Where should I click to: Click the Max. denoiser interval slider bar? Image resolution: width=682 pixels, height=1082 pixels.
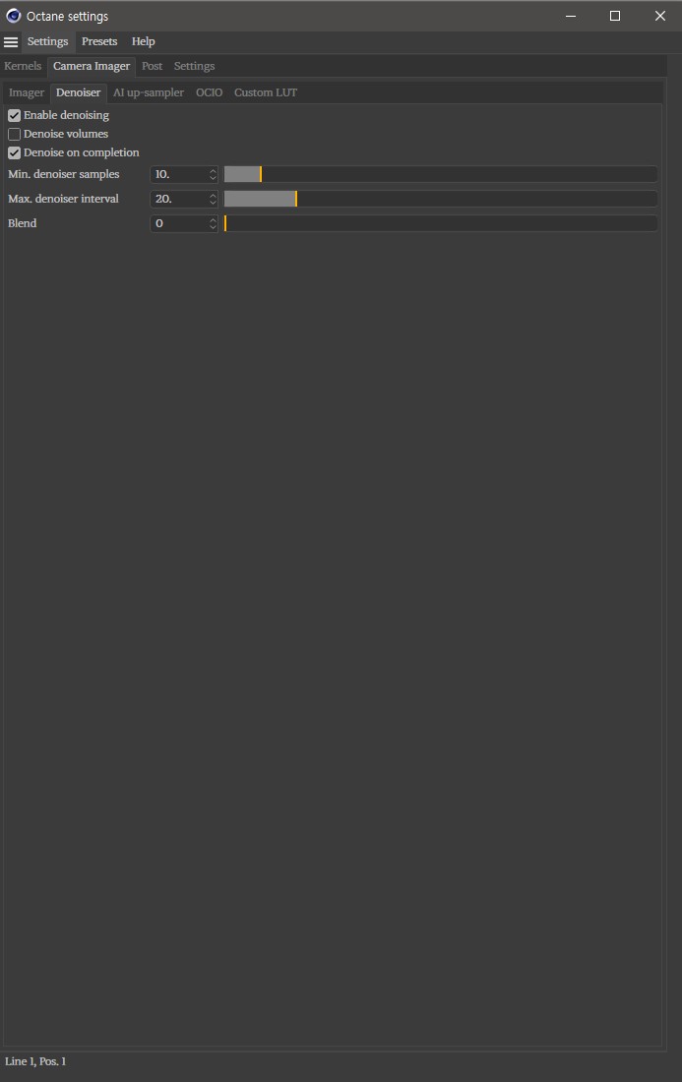click(441, 199)
